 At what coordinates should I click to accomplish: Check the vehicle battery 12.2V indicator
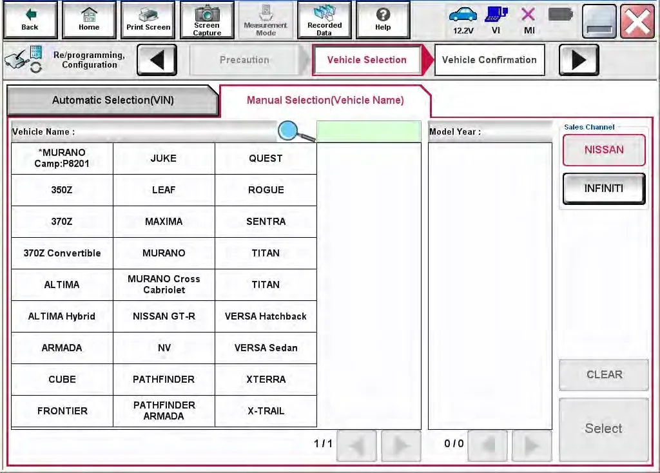(x=463, y=21)
